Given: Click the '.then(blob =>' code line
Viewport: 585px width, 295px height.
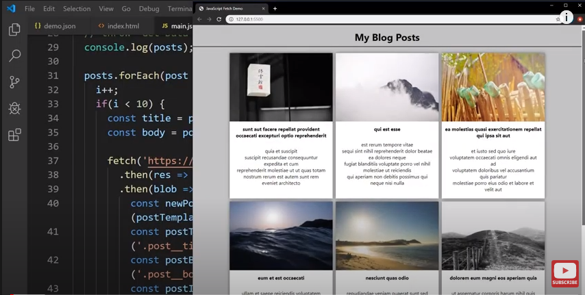Looking at the screenshot, I should 156,189.
